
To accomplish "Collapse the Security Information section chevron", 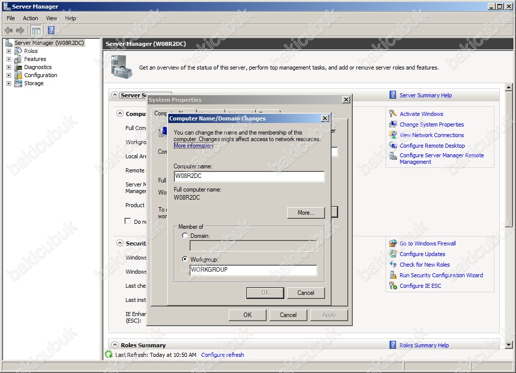I will (x=120, y=243).
